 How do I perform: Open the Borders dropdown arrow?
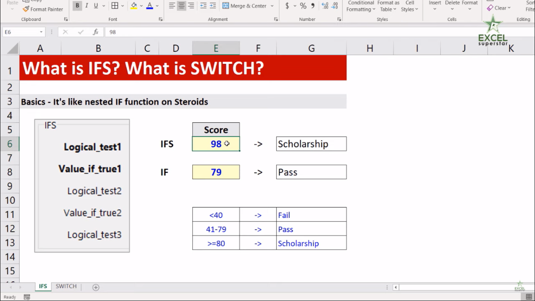123,6
